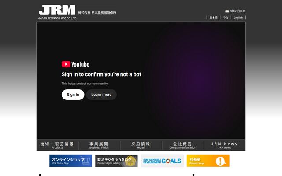Open the 技術・製品情報 Products menu
282x176 pixels.
pos(57,145)
